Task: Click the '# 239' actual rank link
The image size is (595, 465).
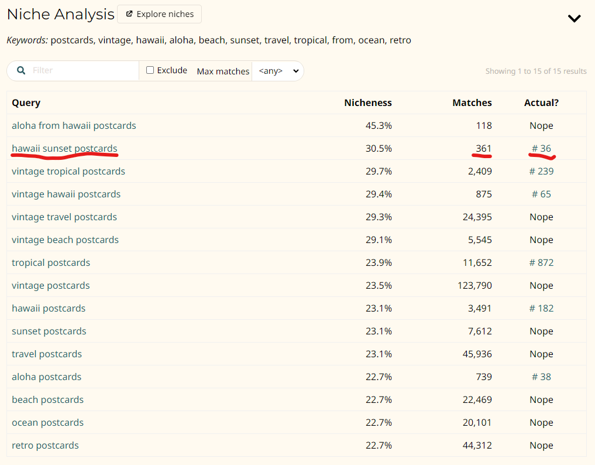Action: coord(542,172)
